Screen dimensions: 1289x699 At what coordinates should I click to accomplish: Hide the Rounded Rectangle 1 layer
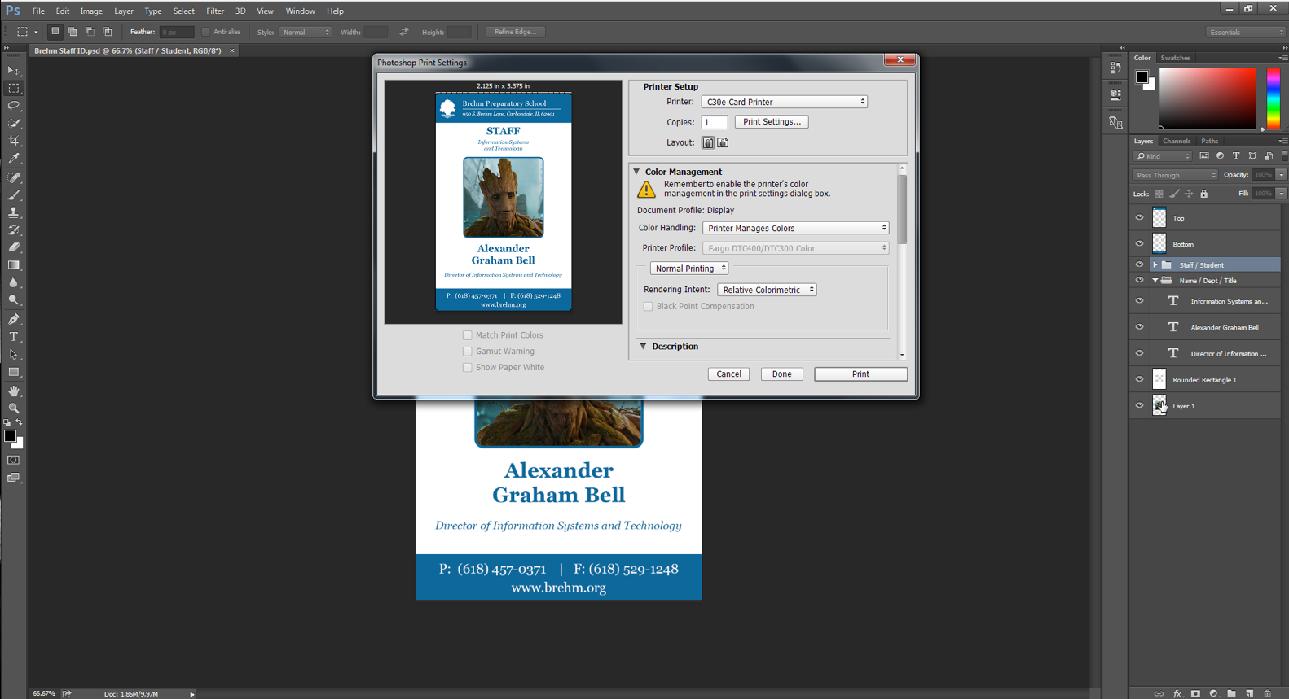pos(1139,379)
